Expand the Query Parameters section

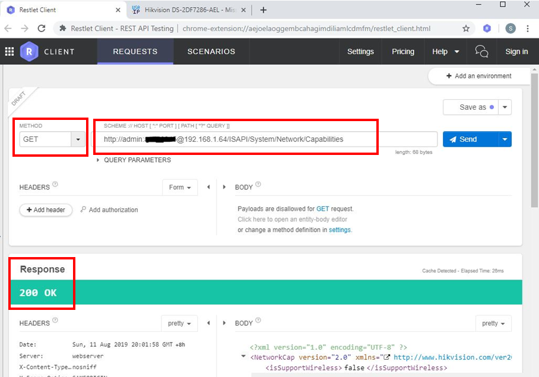[99, 160]
